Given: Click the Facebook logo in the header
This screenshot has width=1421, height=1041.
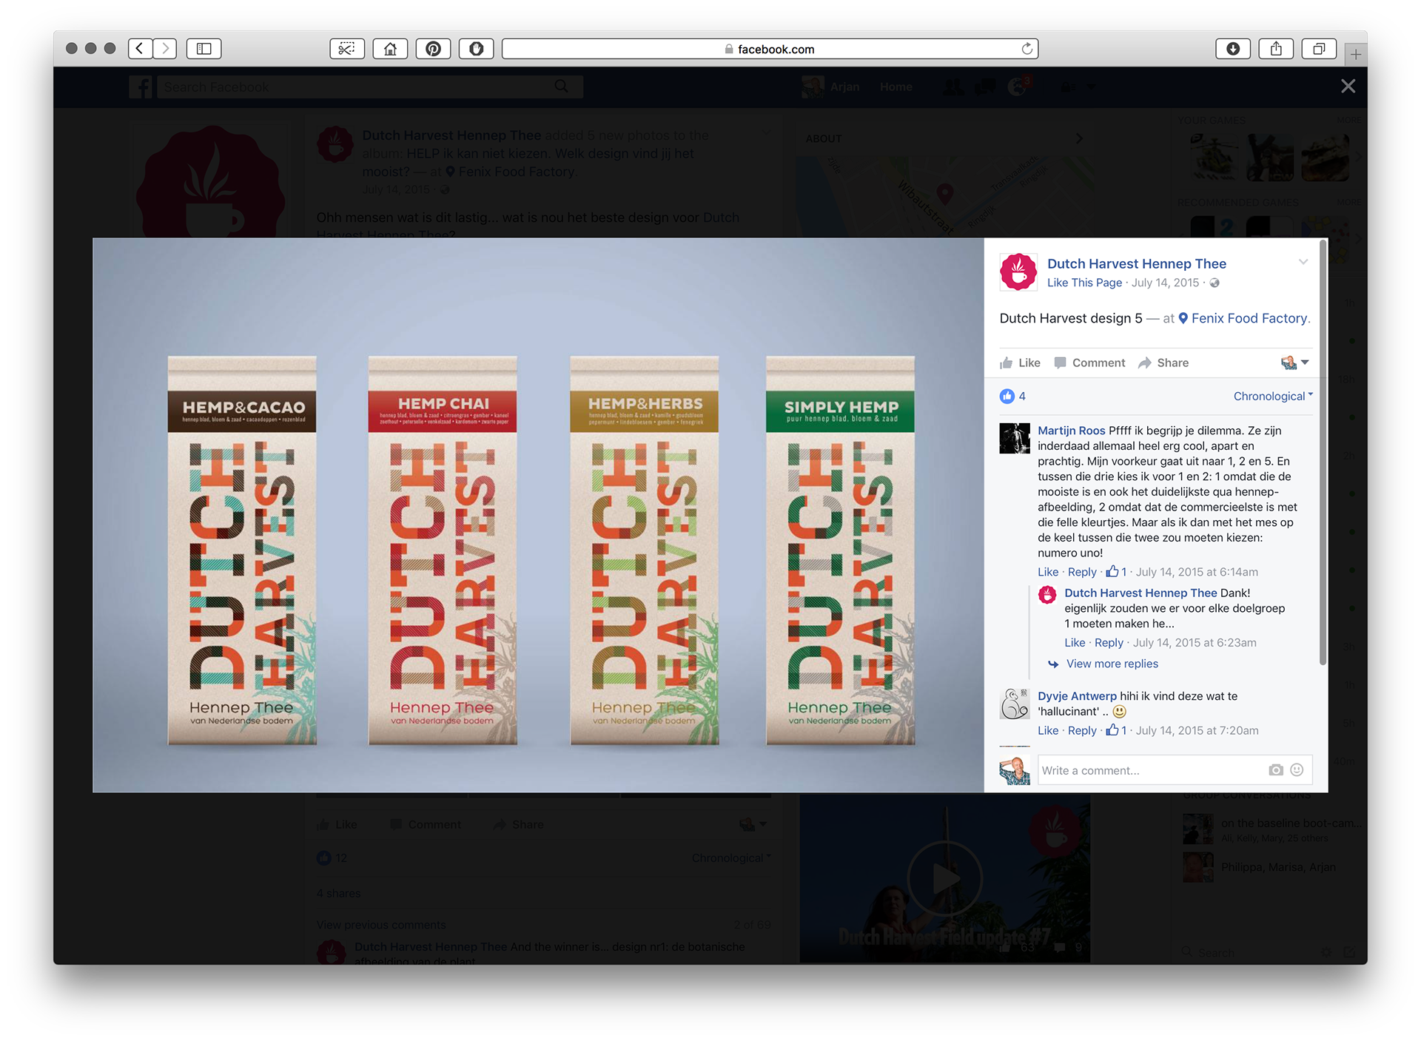Looking at the screenshot, I should click(x=141, y=87).
